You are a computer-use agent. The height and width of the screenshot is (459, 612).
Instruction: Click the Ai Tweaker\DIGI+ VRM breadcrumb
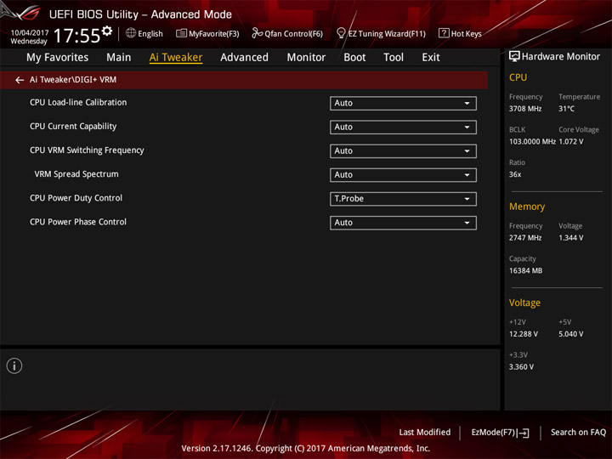(73, 80)
